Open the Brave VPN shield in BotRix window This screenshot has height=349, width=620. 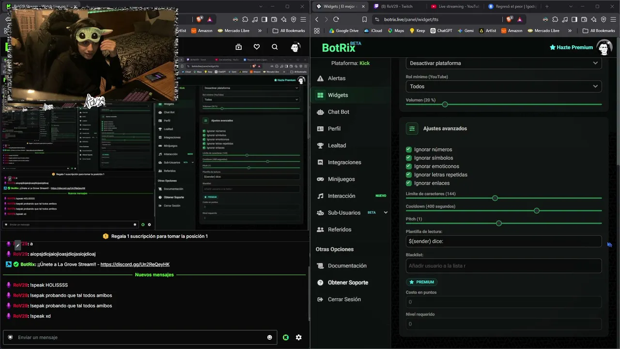pos(604,19)
